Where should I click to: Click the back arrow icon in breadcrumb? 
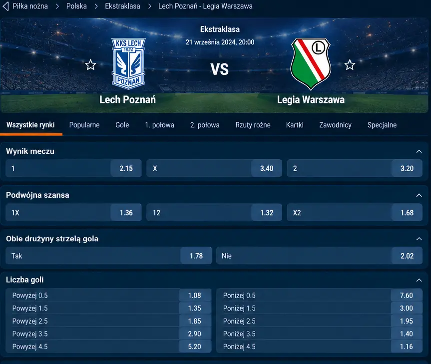coord(5,6)
